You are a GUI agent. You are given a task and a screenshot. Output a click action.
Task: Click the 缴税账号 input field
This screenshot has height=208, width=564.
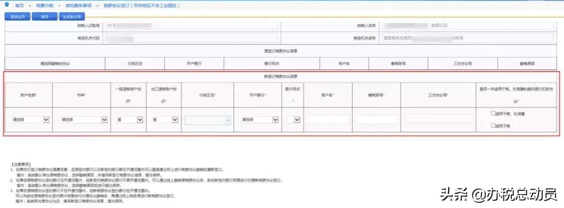[377, 120]
